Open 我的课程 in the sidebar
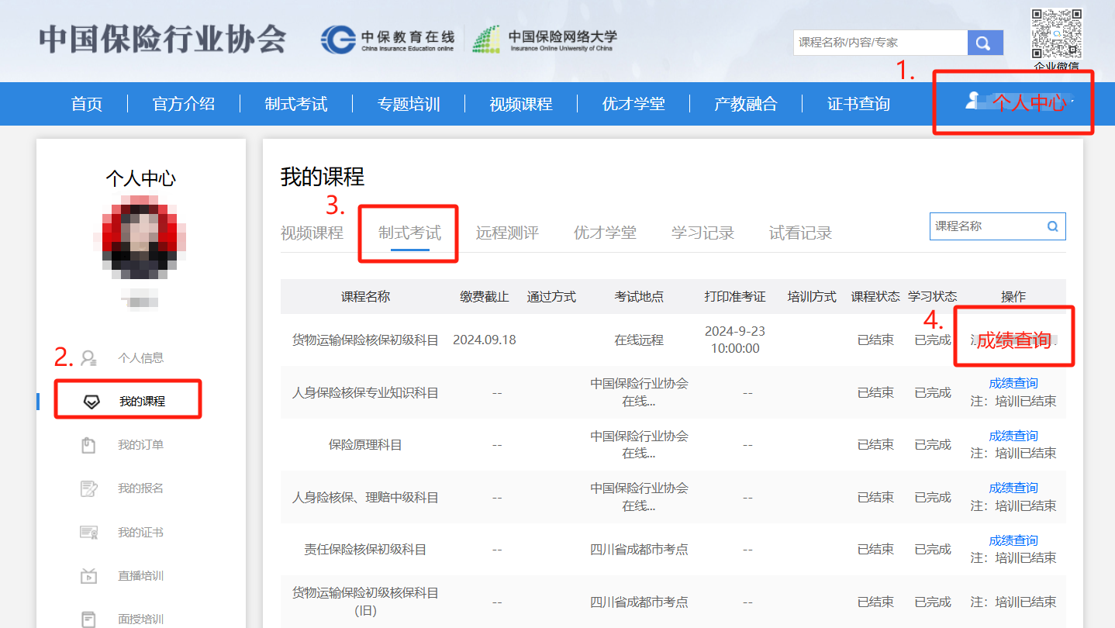Viewport: 1115px width, 628px height. (x=142, y=402)
